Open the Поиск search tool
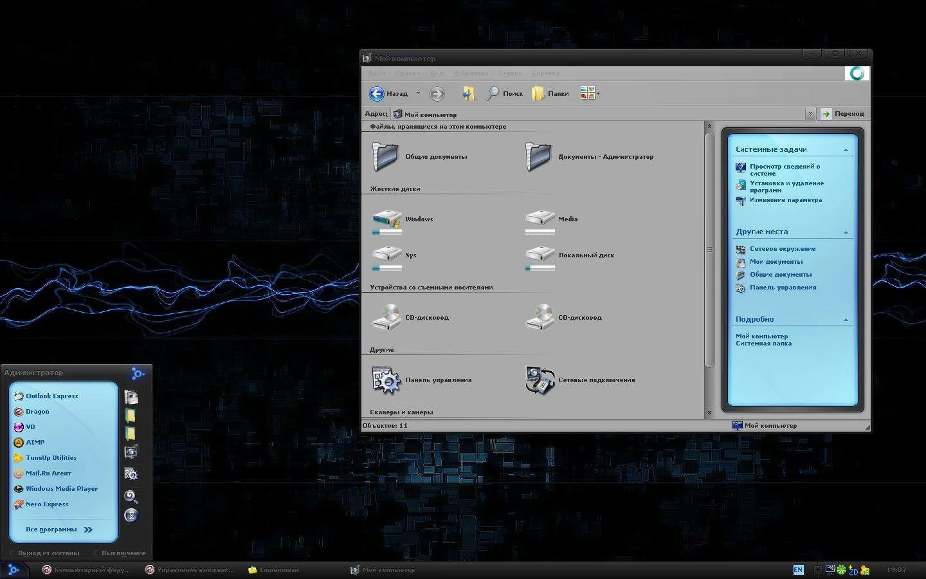This screenshot has width=926, height=579. point(505,94)
